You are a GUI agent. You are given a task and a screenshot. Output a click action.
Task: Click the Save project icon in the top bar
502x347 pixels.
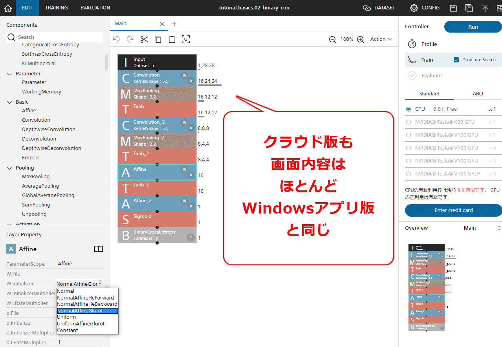pos(453,7)
